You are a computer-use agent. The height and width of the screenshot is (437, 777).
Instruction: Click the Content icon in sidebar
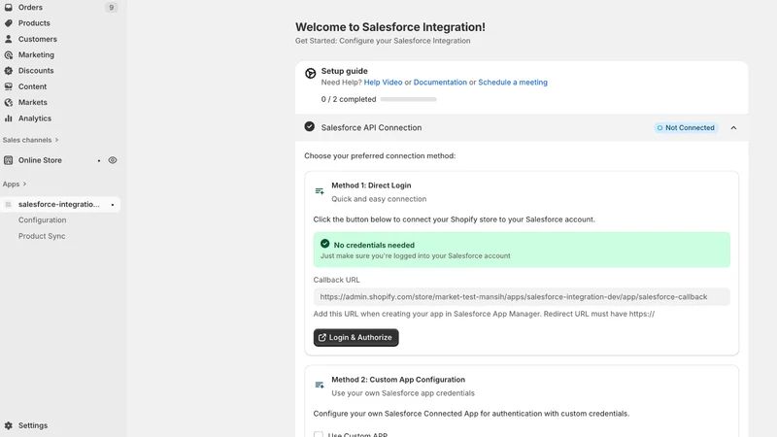click(9, 86)
